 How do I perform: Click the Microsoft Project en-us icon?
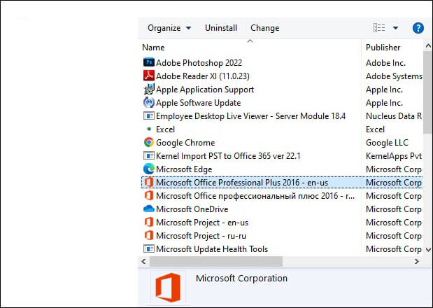pos(148,223)
